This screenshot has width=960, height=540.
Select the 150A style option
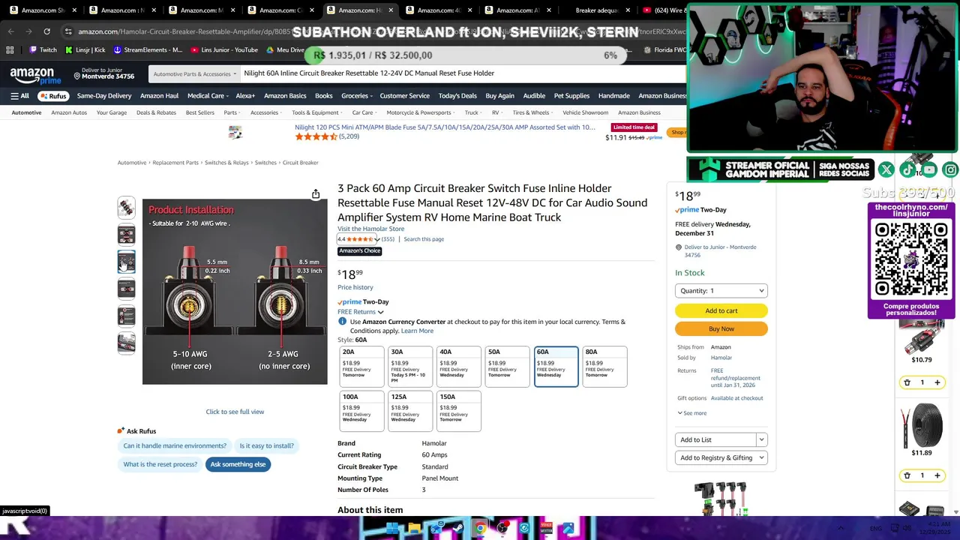point(458,411)
